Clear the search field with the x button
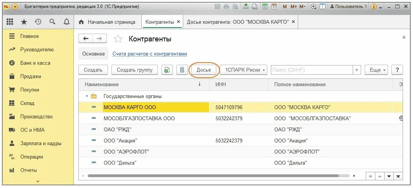The image size is (413, 188). coord(357,70)
